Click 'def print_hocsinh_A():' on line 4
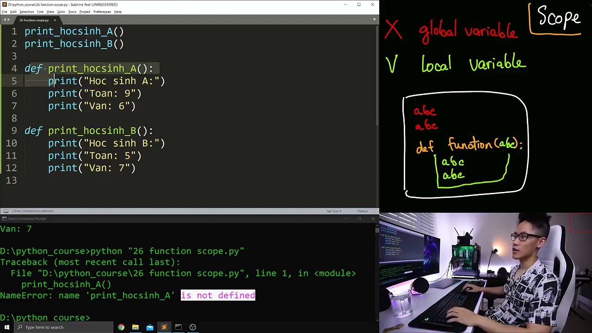Viewport: 592px width, 333px height. tap(89, 68)
